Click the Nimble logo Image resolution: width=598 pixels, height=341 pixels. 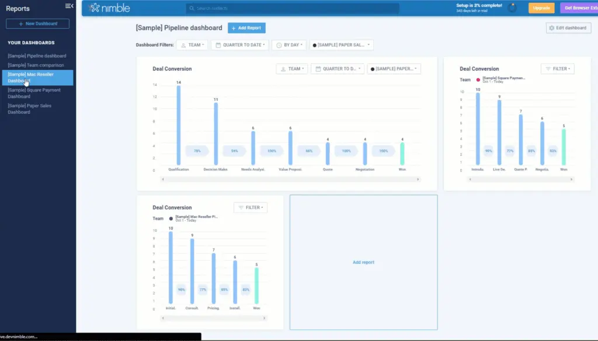point(109,8)
